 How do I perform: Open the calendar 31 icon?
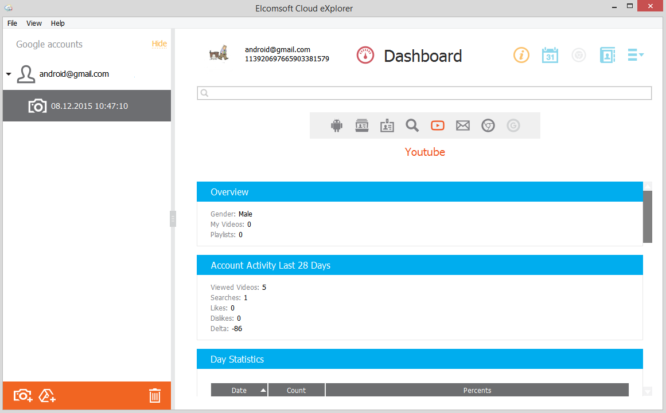(x=550, y=55)
